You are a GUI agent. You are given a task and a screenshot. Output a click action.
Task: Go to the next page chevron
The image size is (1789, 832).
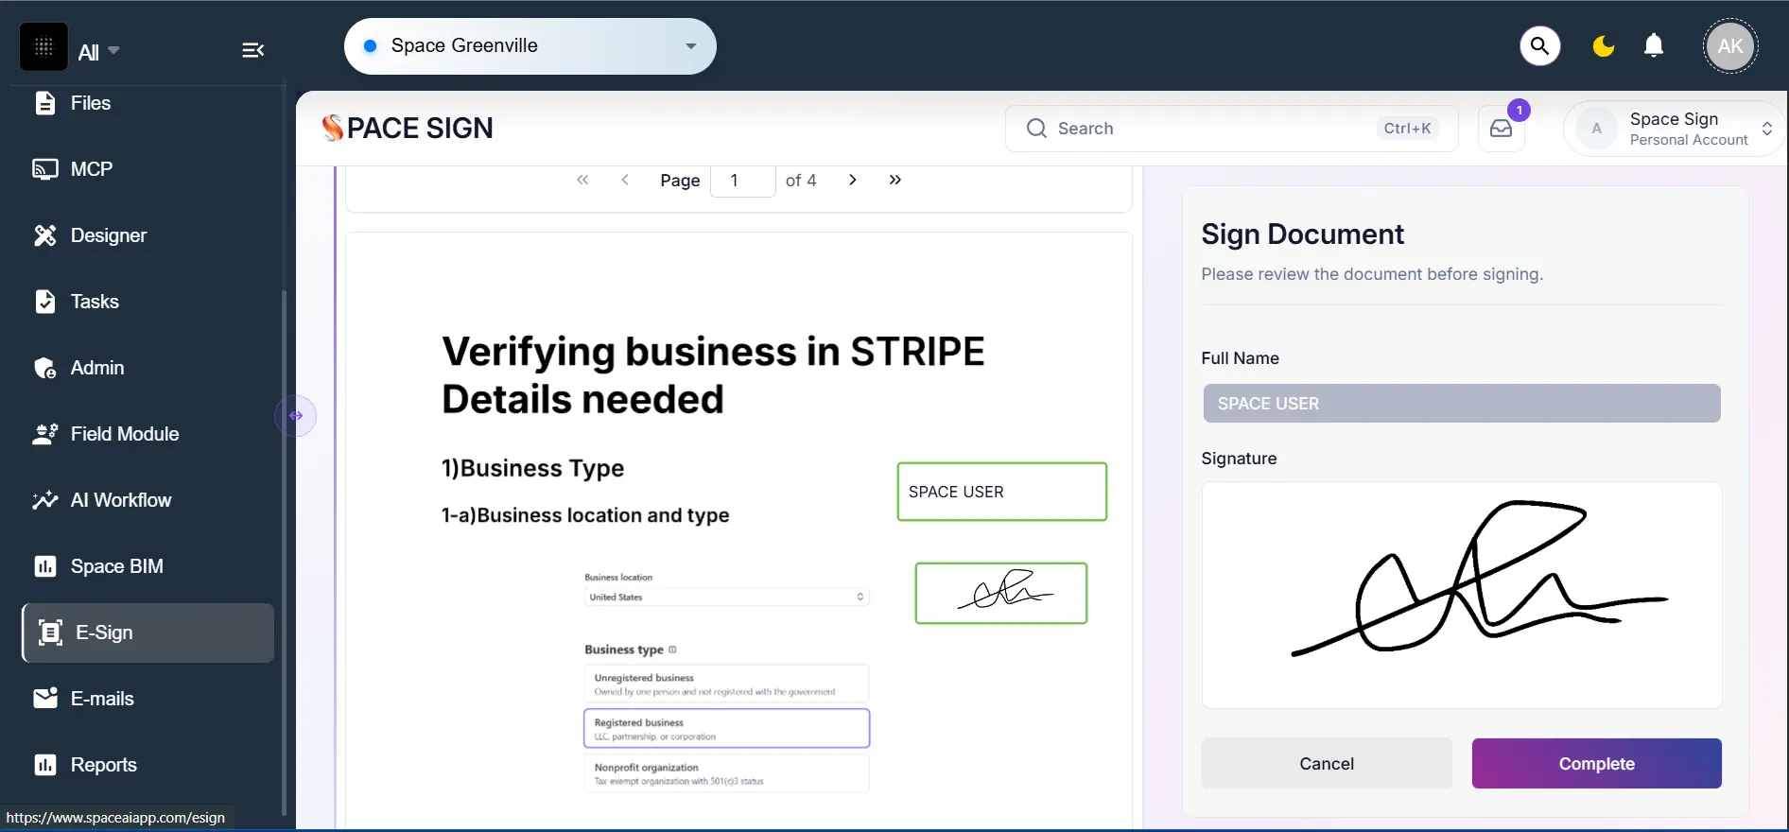852,180
